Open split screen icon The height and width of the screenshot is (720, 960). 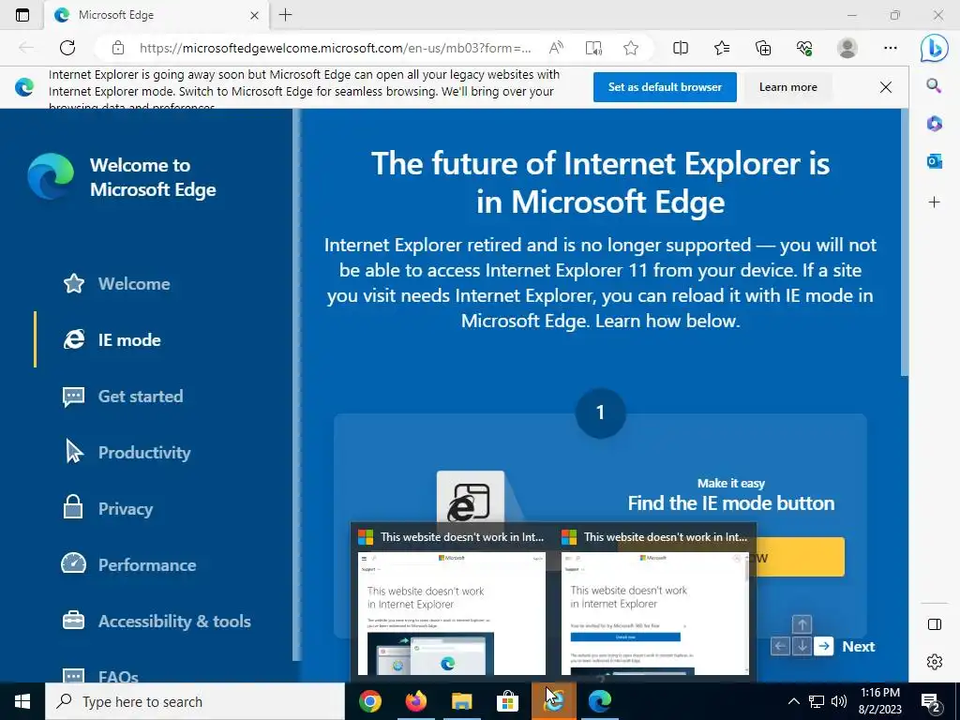[681, 48]
